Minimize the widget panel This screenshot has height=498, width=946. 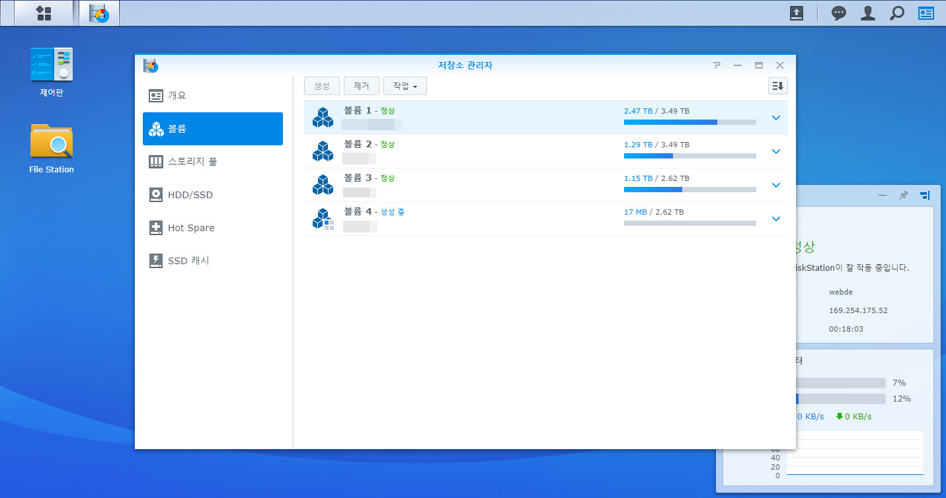[x=883, y=196]
